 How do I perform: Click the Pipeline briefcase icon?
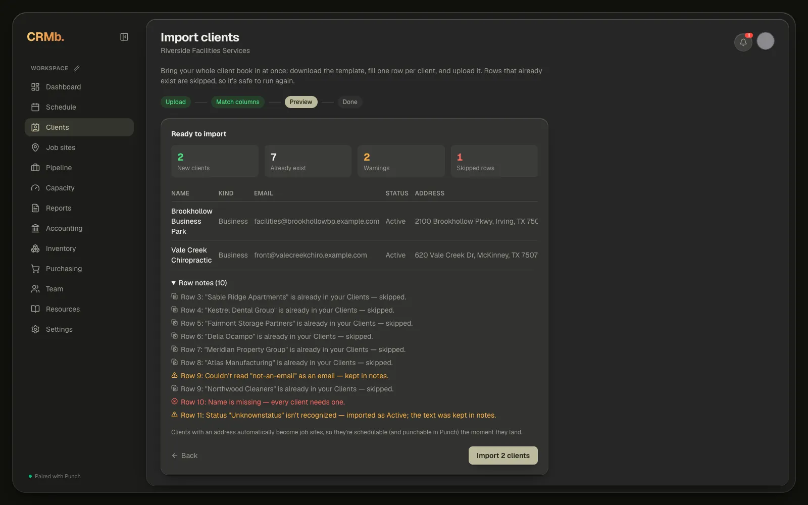(x=35, y=168)
